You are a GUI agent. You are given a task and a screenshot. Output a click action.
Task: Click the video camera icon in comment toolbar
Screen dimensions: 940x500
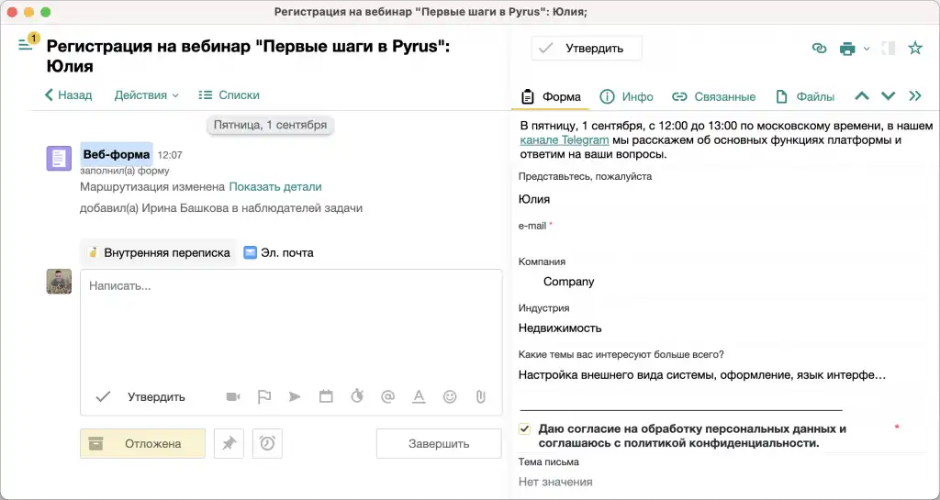pos(233,396)
